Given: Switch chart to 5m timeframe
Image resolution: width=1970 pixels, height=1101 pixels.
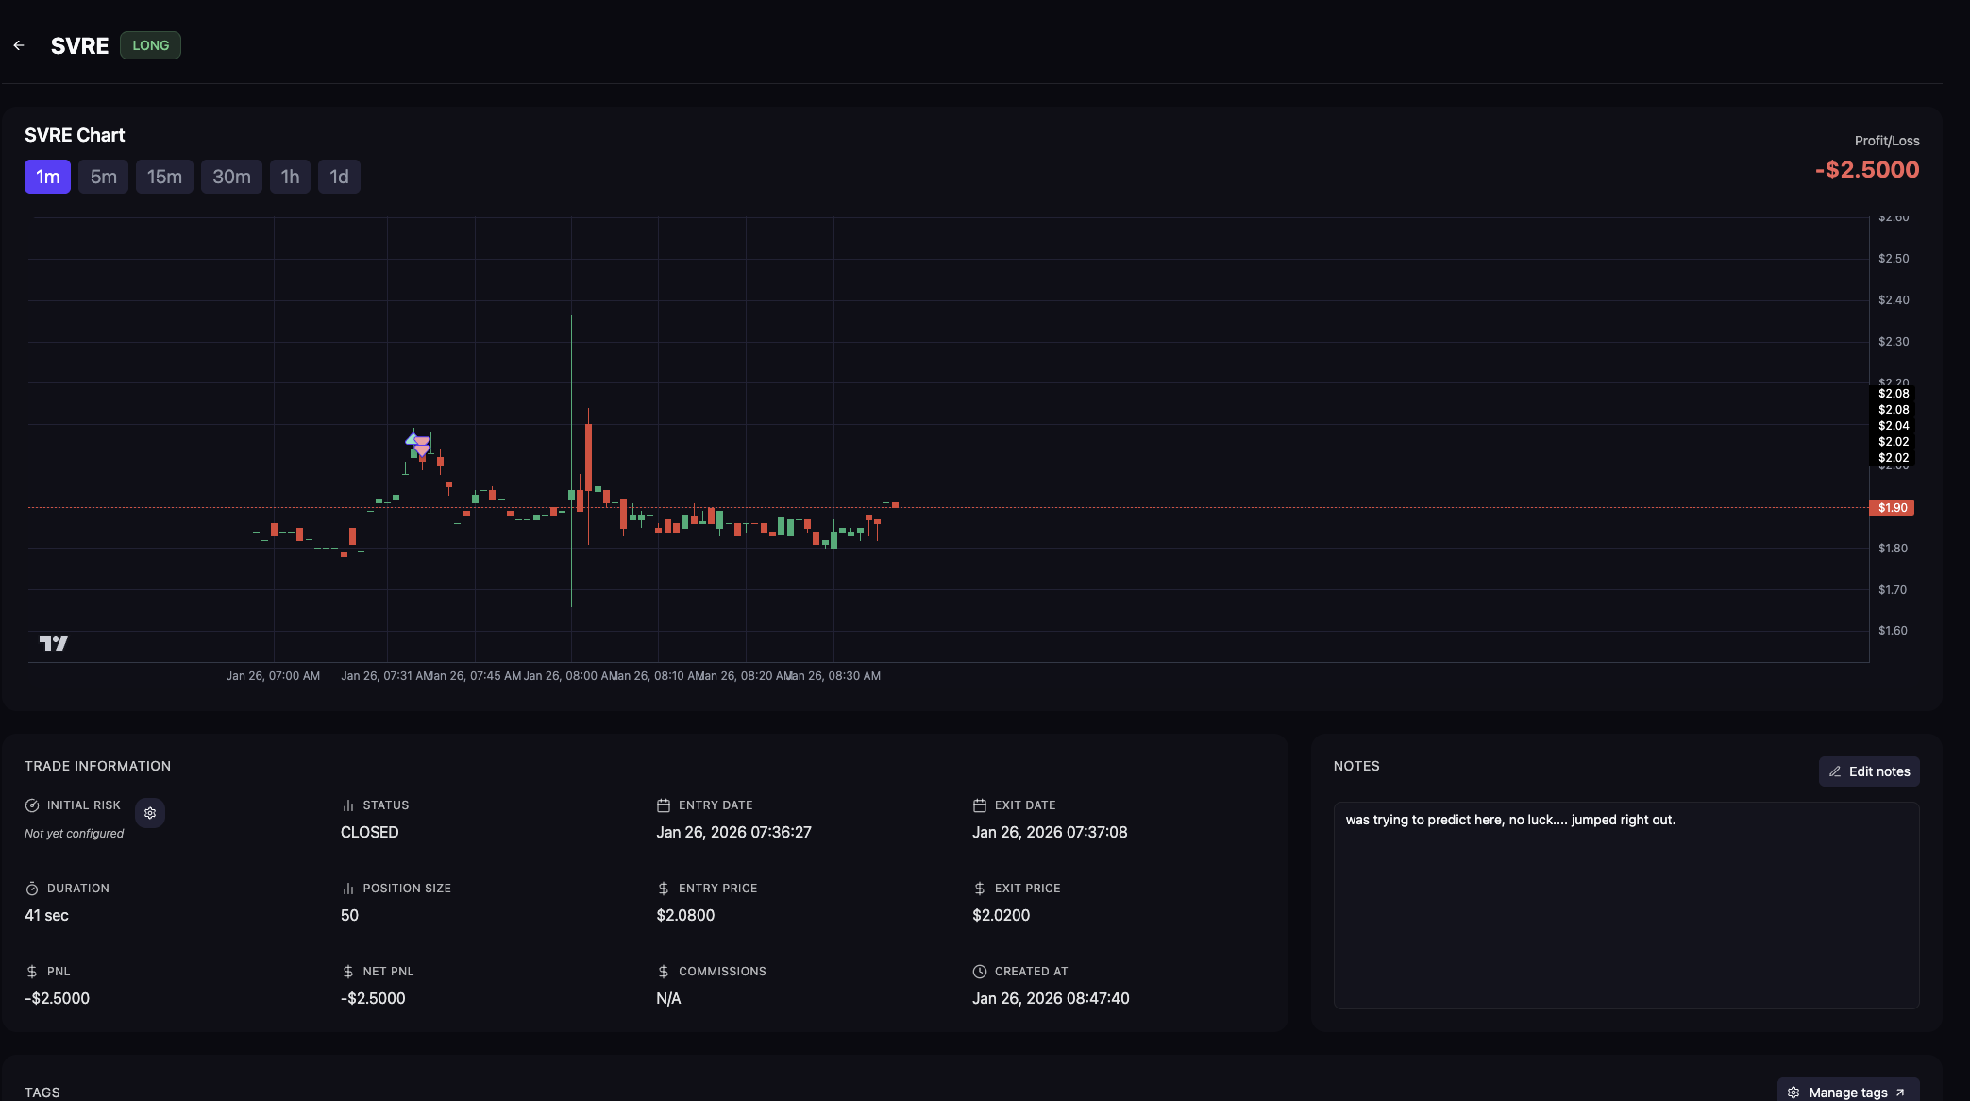Looking at the screenshot, I should [x=103, y=177].
